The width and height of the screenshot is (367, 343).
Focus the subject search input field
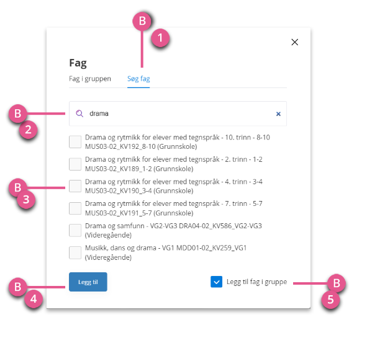pyautogui.click(x=178, y=114)
